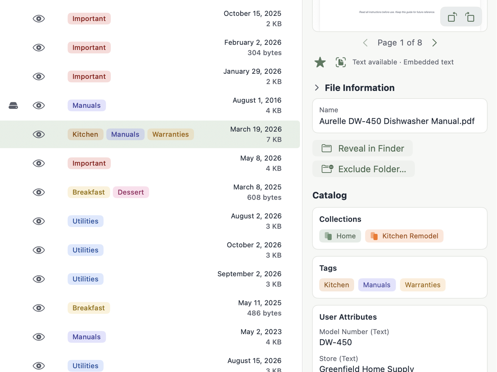
Task: Click the Exclude Folder button
Action: pyautogui.click(x=363, y=169)
